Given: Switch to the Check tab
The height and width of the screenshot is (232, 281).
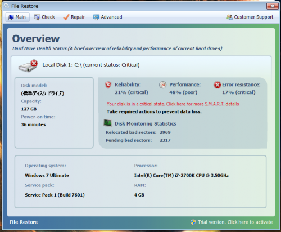Looking at the screenshot, I should click(44, 17).
